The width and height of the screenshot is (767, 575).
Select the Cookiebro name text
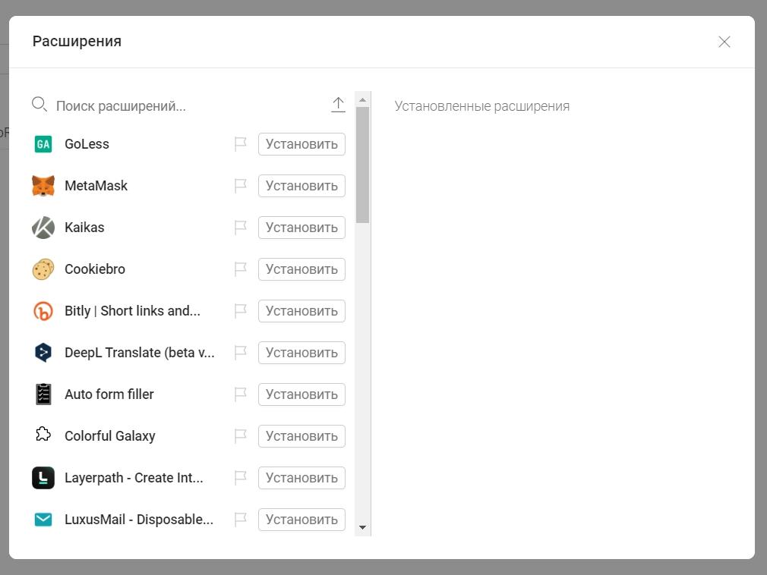pos(95,269)
